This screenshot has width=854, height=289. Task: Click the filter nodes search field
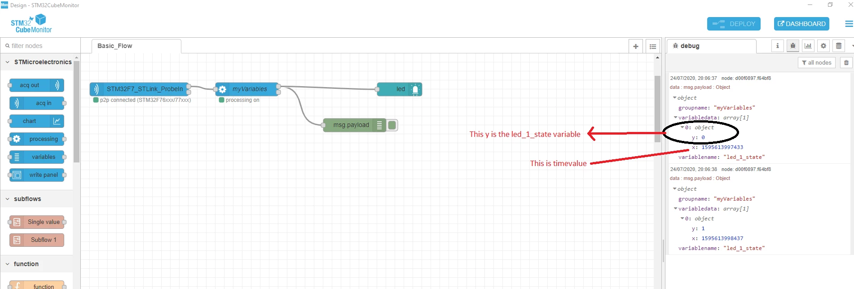(40, 46)
